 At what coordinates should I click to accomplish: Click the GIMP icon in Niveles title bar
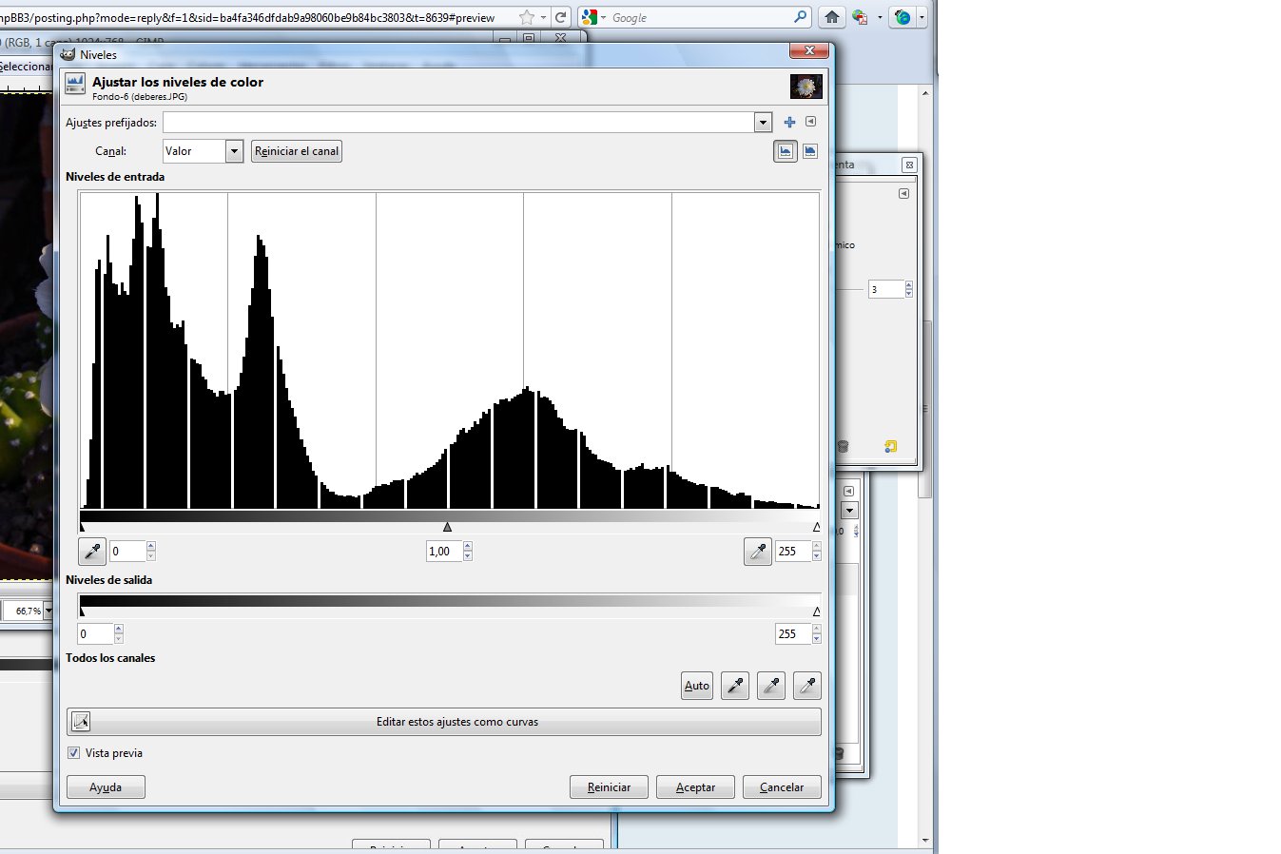pos(68,54)
